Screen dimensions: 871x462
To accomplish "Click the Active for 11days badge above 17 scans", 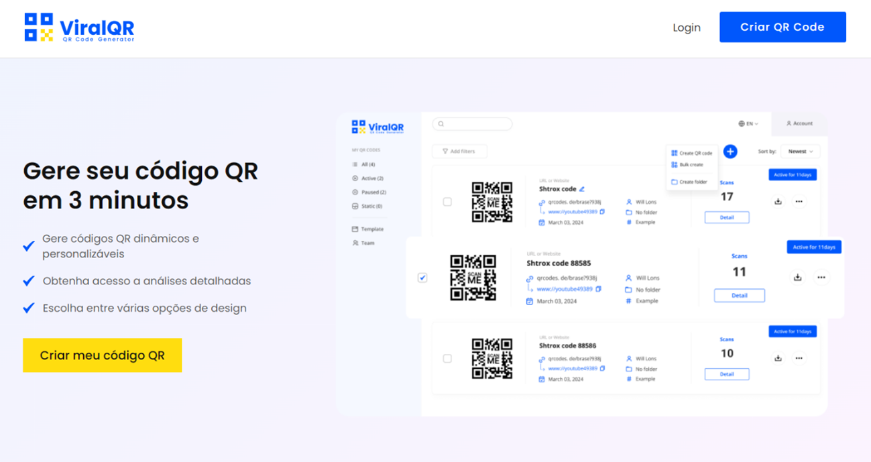I will pyautogui.click(x=793, y=175).
